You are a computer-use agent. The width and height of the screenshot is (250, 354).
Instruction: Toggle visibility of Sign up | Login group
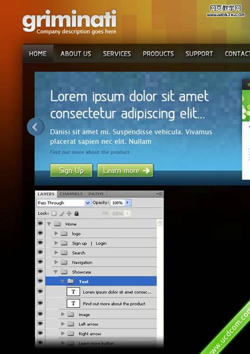tap(40, 243)
